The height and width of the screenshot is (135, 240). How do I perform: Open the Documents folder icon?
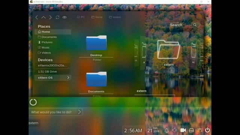tap(96, 79)
